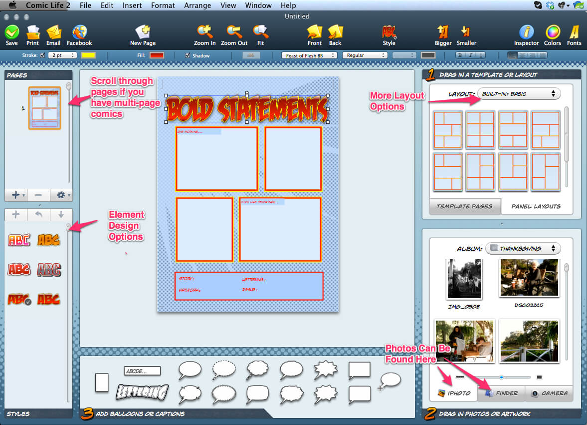Screen dimensions: 587x425
Task: Open the add page plus dropdown
Action: 16,195
